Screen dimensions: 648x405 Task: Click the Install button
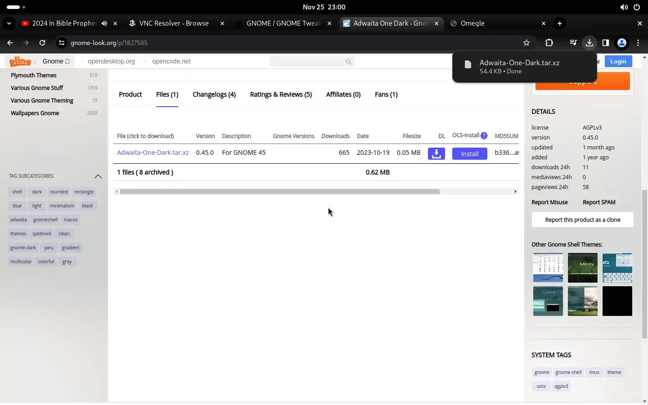click(x=469, y=153)
